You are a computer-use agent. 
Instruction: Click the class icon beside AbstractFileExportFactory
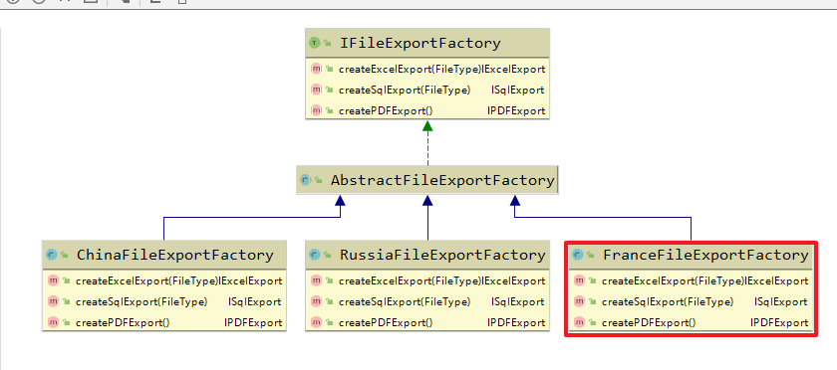click(305, 180)
